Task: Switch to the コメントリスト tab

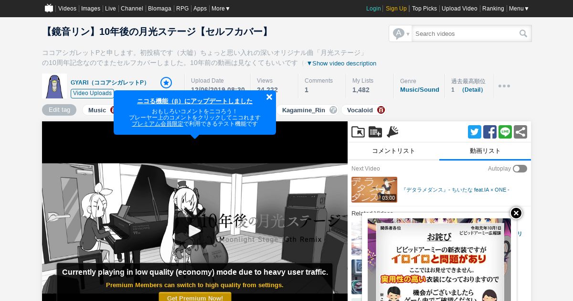Action: [x=393, y=151]
